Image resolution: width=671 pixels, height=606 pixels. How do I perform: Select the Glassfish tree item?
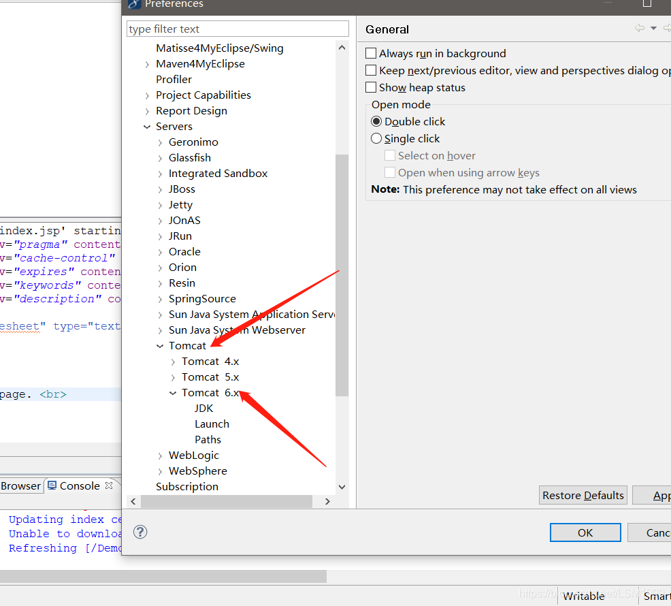190,157
